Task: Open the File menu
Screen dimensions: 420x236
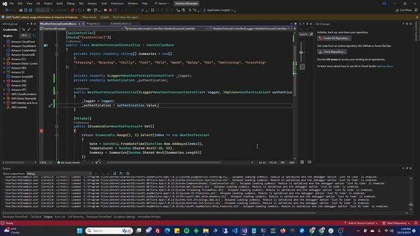Action: [12, 3]
